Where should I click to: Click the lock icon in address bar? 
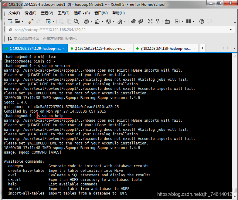point(11,30)
